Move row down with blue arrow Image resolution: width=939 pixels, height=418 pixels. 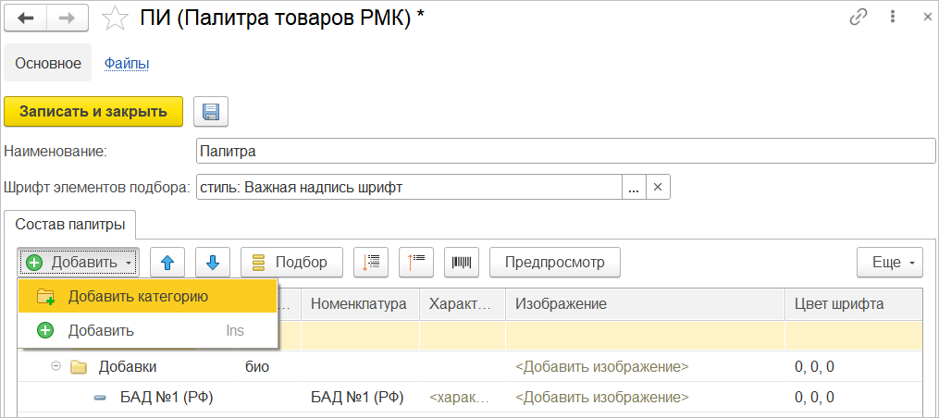213,263
